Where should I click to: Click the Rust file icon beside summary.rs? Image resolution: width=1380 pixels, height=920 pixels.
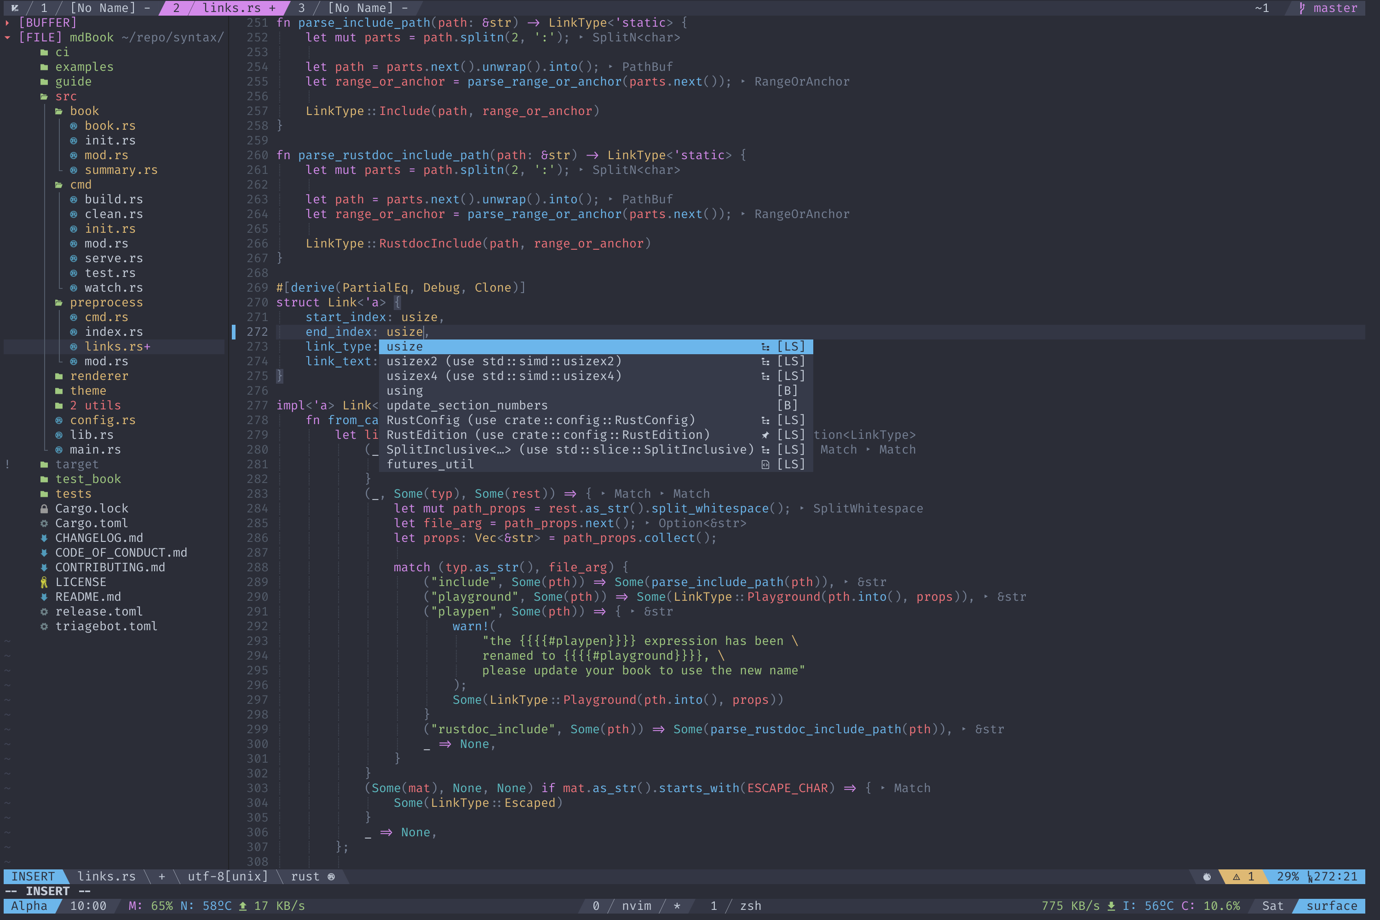73,170
